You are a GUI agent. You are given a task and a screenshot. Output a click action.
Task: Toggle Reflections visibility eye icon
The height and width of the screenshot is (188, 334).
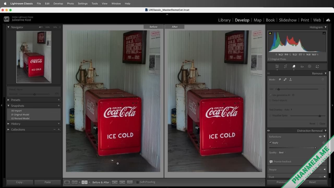tap(320, 137)
